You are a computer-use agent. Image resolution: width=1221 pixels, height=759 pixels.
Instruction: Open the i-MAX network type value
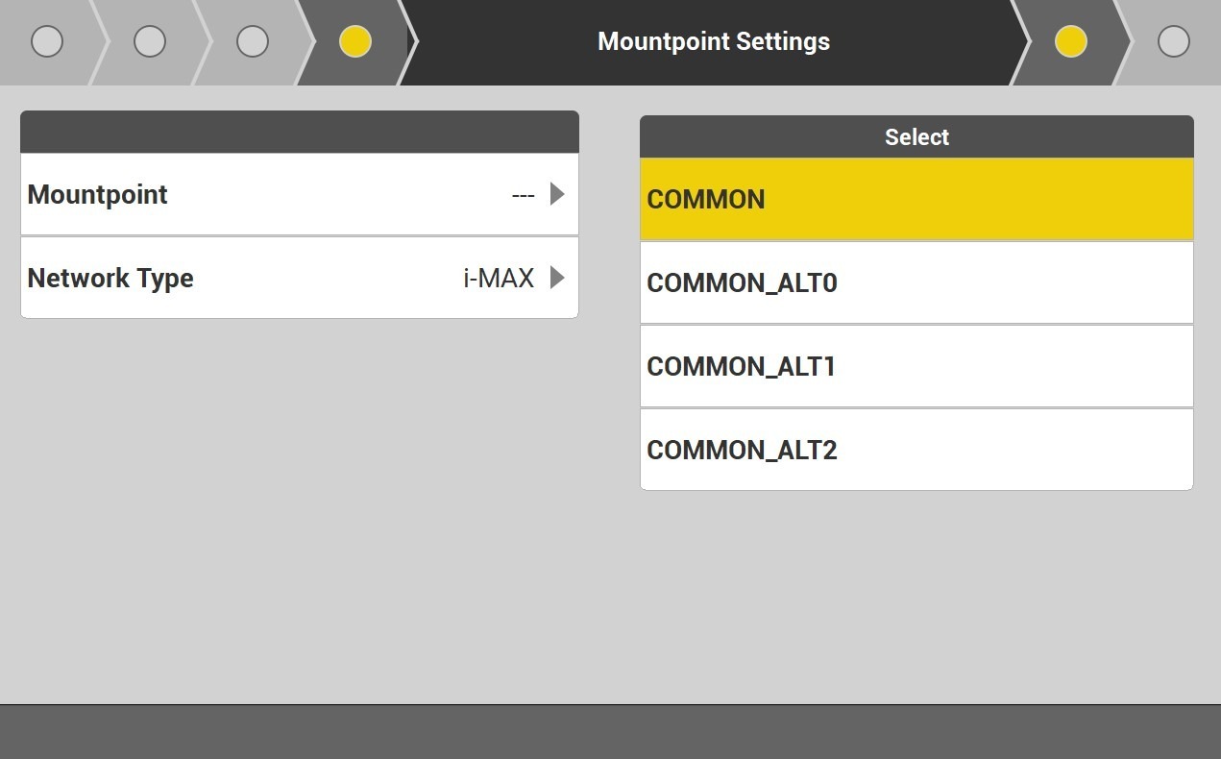tap(498, 278)
